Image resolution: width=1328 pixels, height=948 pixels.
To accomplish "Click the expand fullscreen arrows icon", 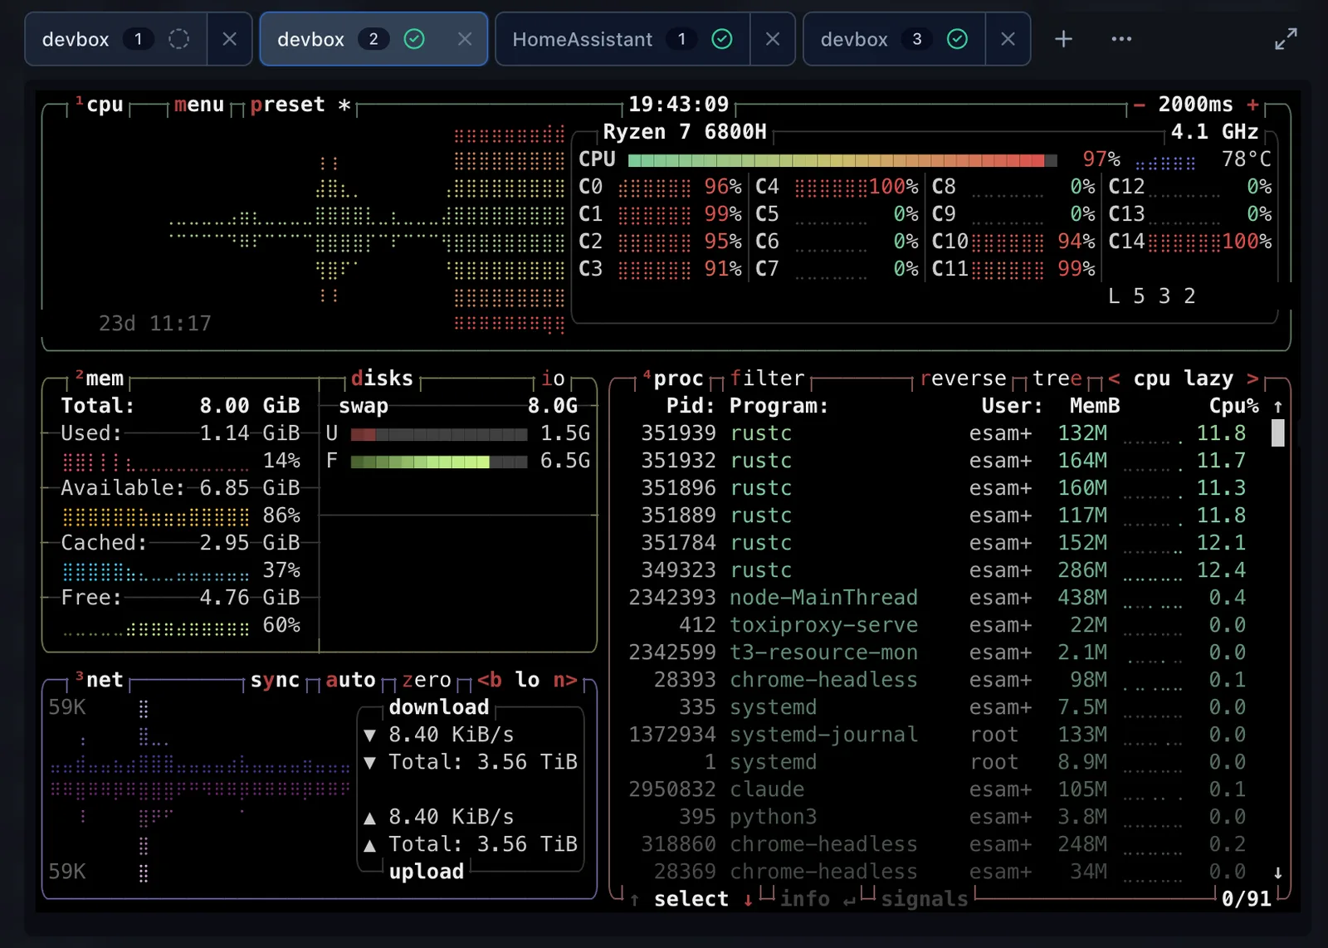I will [1286, 39].
